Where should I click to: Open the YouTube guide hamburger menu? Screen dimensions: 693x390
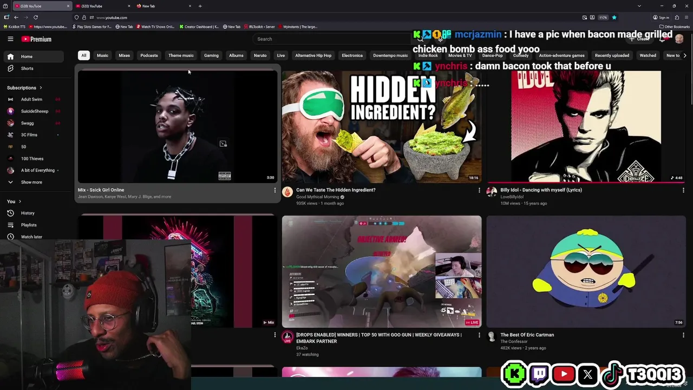(x=10, y=39)
